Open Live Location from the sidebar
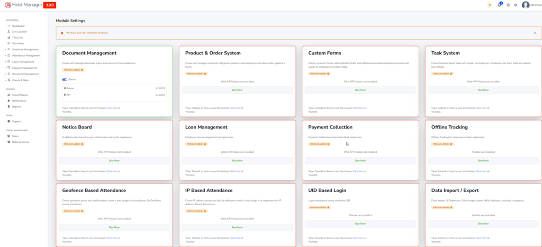 (x=20, y=31)
